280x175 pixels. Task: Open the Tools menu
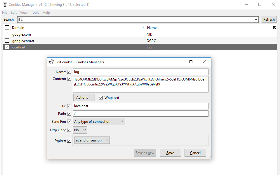coord(35,13)
